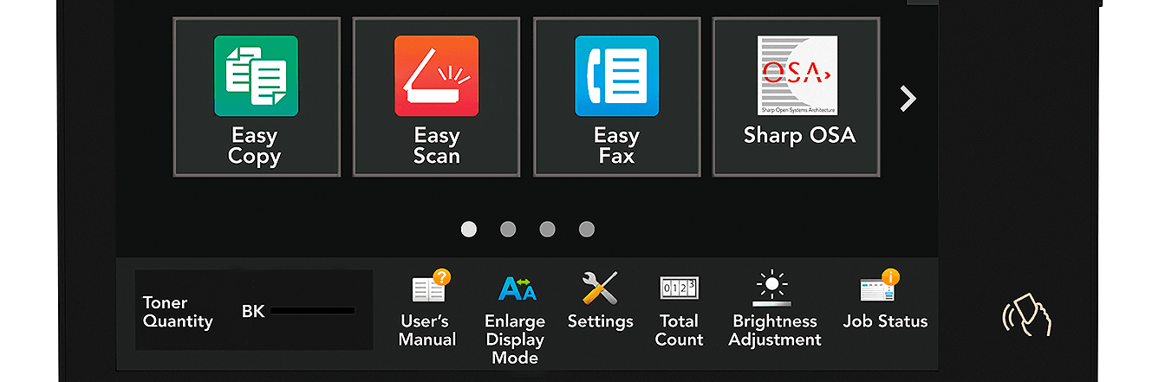
Task: Tap the NFC card reader symbol
Action: pos(1027,314)
